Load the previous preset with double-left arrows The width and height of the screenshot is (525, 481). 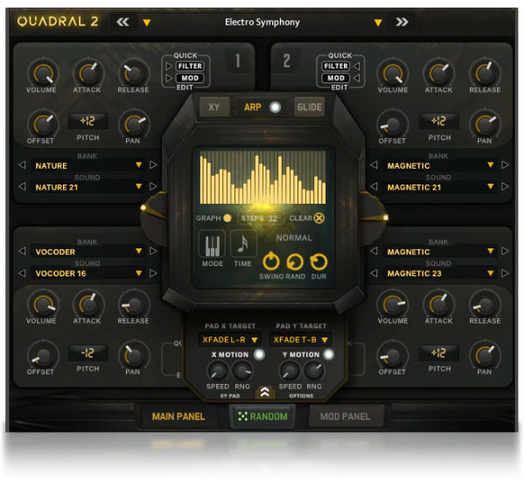[x=122, y=22]
